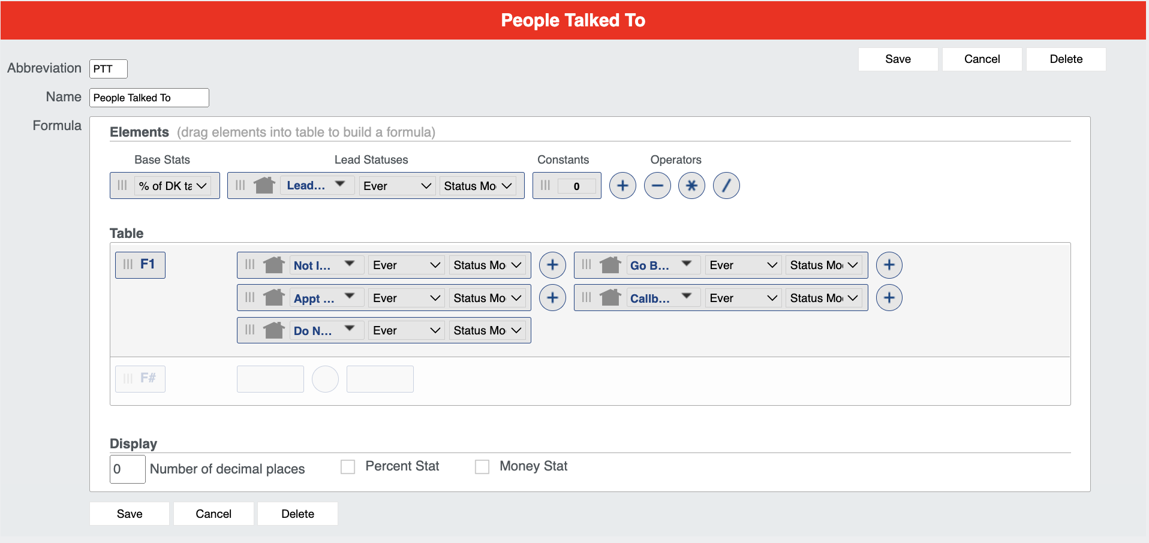The height and width of the screenshot is (543, 1149).
Task: Open the Ever dropdown in Lead Statuses element
Action: tap(397, 186)
